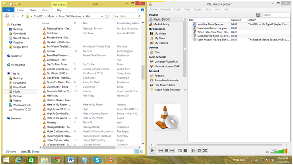
Task: Go to previous track in VLC
Action: (x=161, y=150)
